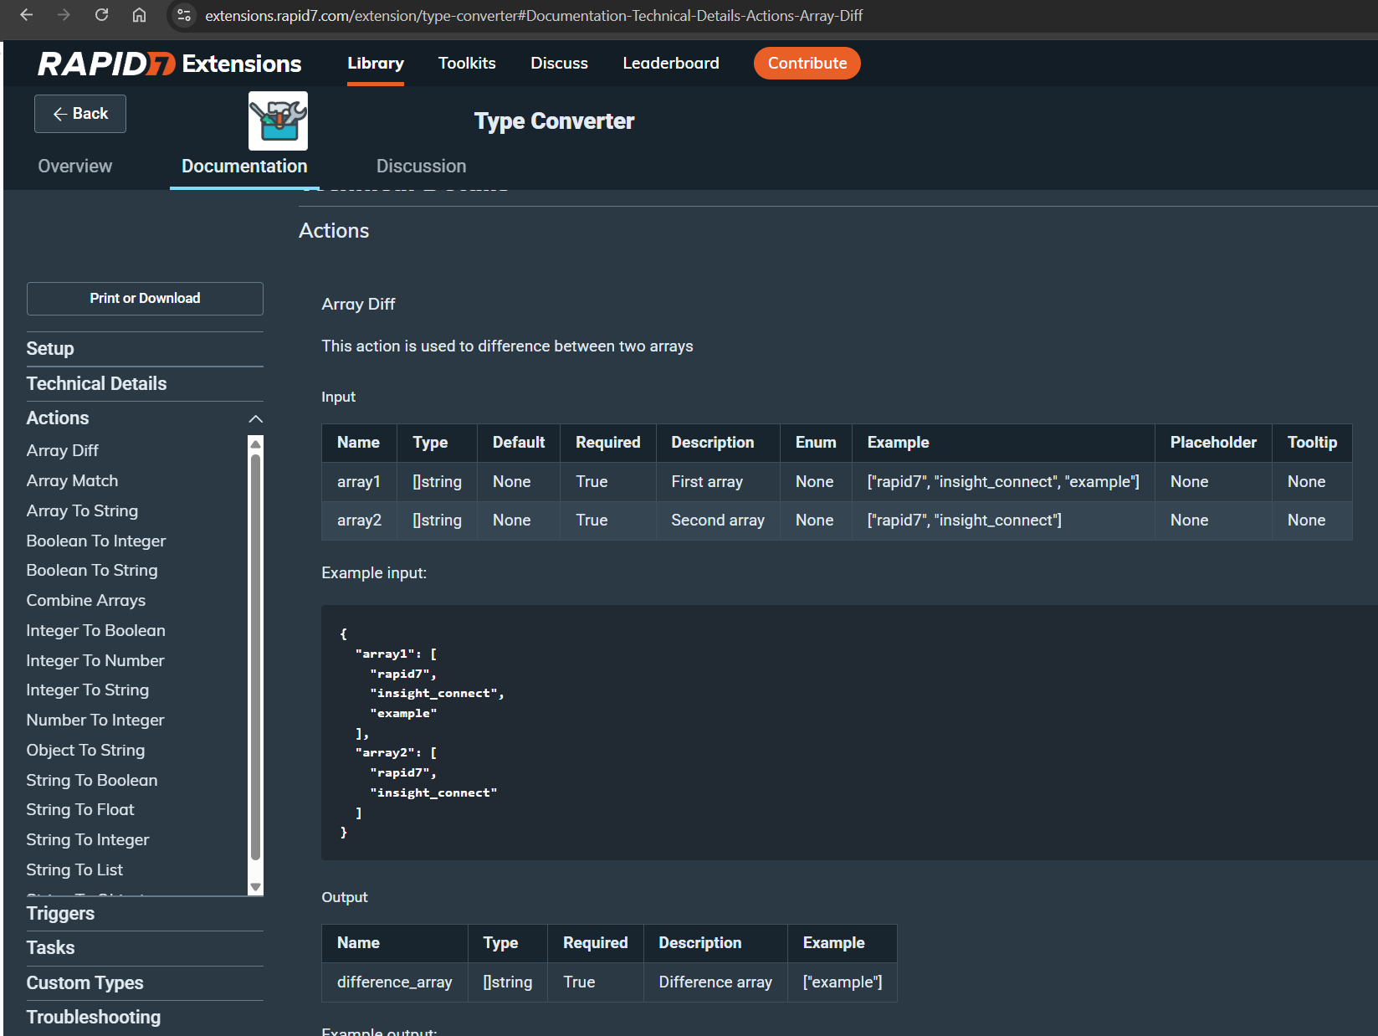This screenshot has width=1378, height=1036.
Task: Open the Toolkits navigation item
Action: (x=467, y=64)
